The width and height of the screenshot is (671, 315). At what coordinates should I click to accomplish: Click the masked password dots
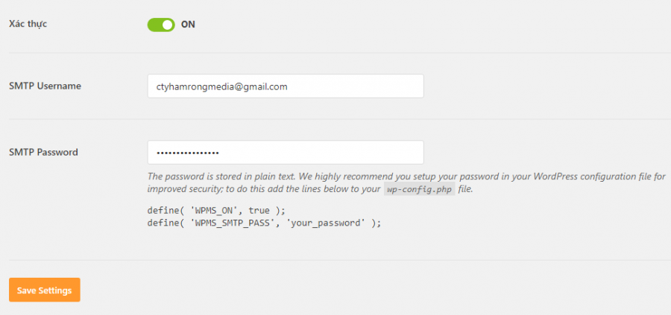188,153
